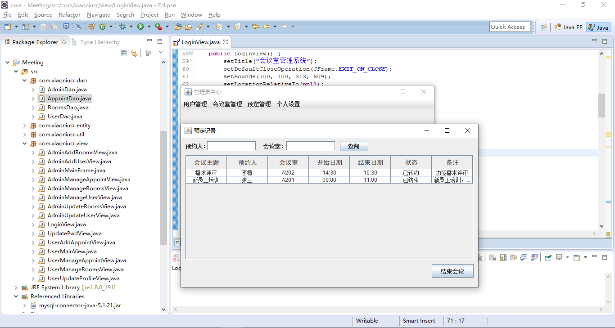
Task: Open a terminal/console monitor icon in toolbar
Action: click(66, 27)
